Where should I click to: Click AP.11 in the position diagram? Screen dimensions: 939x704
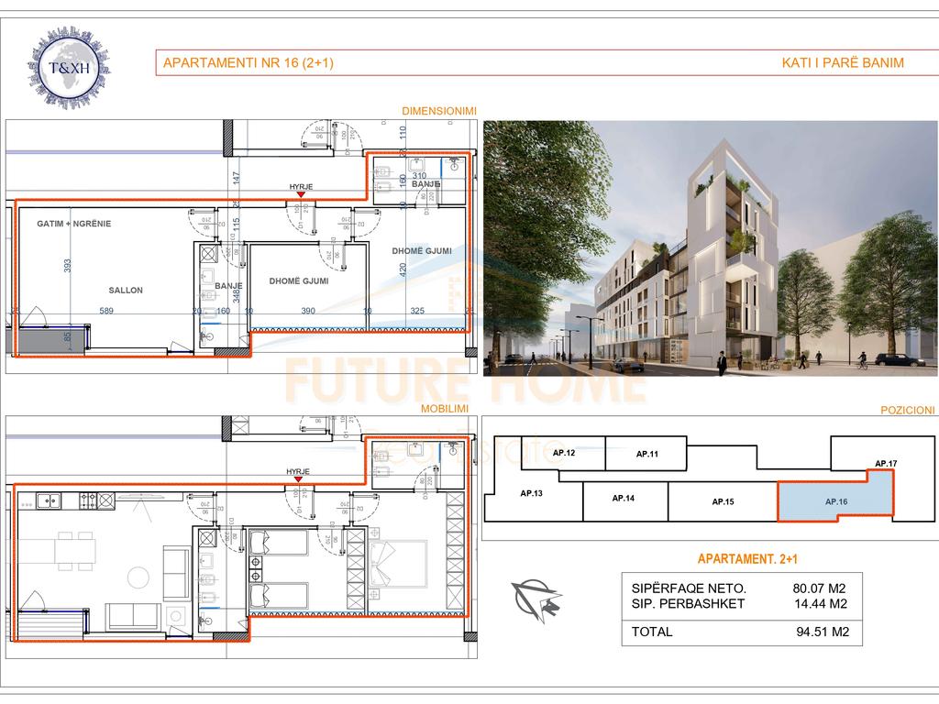[647, 454]
